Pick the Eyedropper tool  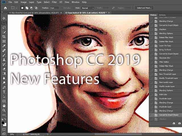4,46
